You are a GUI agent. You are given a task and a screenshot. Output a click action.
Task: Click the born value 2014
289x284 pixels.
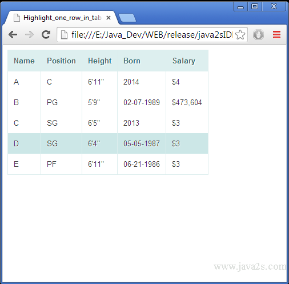142,82
